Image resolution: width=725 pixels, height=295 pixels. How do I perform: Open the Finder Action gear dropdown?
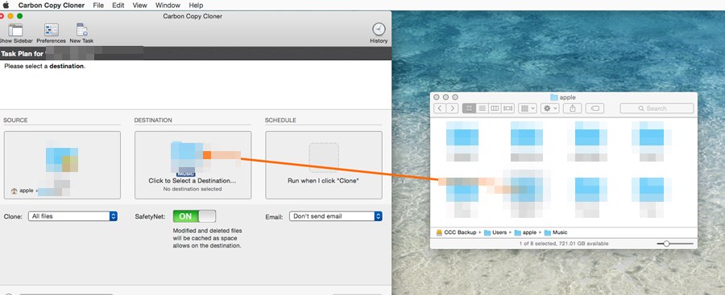point(549,108)
